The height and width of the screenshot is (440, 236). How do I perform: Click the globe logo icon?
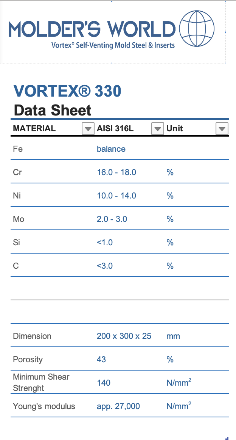197,28
